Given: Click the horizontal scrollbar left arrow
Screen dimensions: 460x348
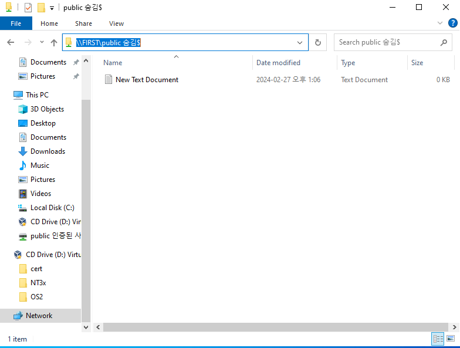Looking at the screenshot, I should click(98, 327).
